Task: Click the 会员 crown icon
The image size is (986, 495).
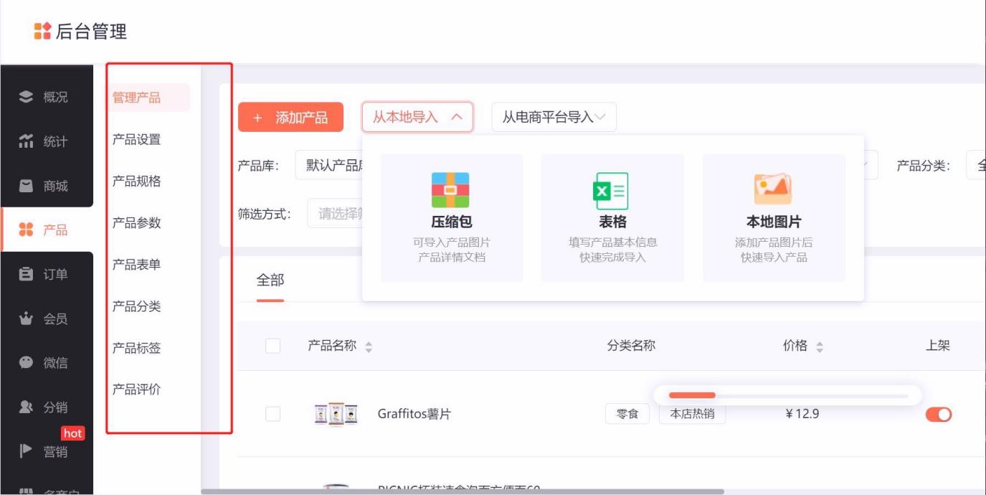Action: 27,319
